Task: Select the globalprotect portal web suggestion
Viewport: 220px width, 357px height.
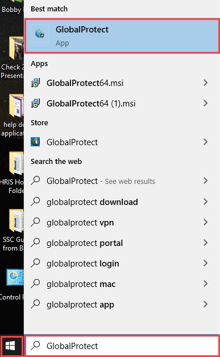Action: [x=122, y=243]
